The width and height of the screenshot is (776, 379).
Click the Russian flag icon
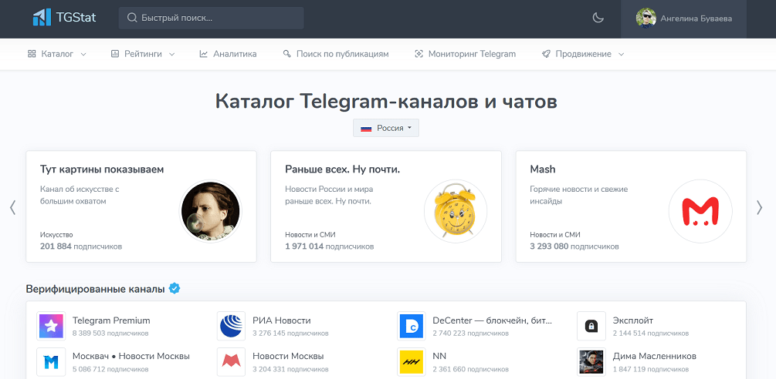point(366,129)
